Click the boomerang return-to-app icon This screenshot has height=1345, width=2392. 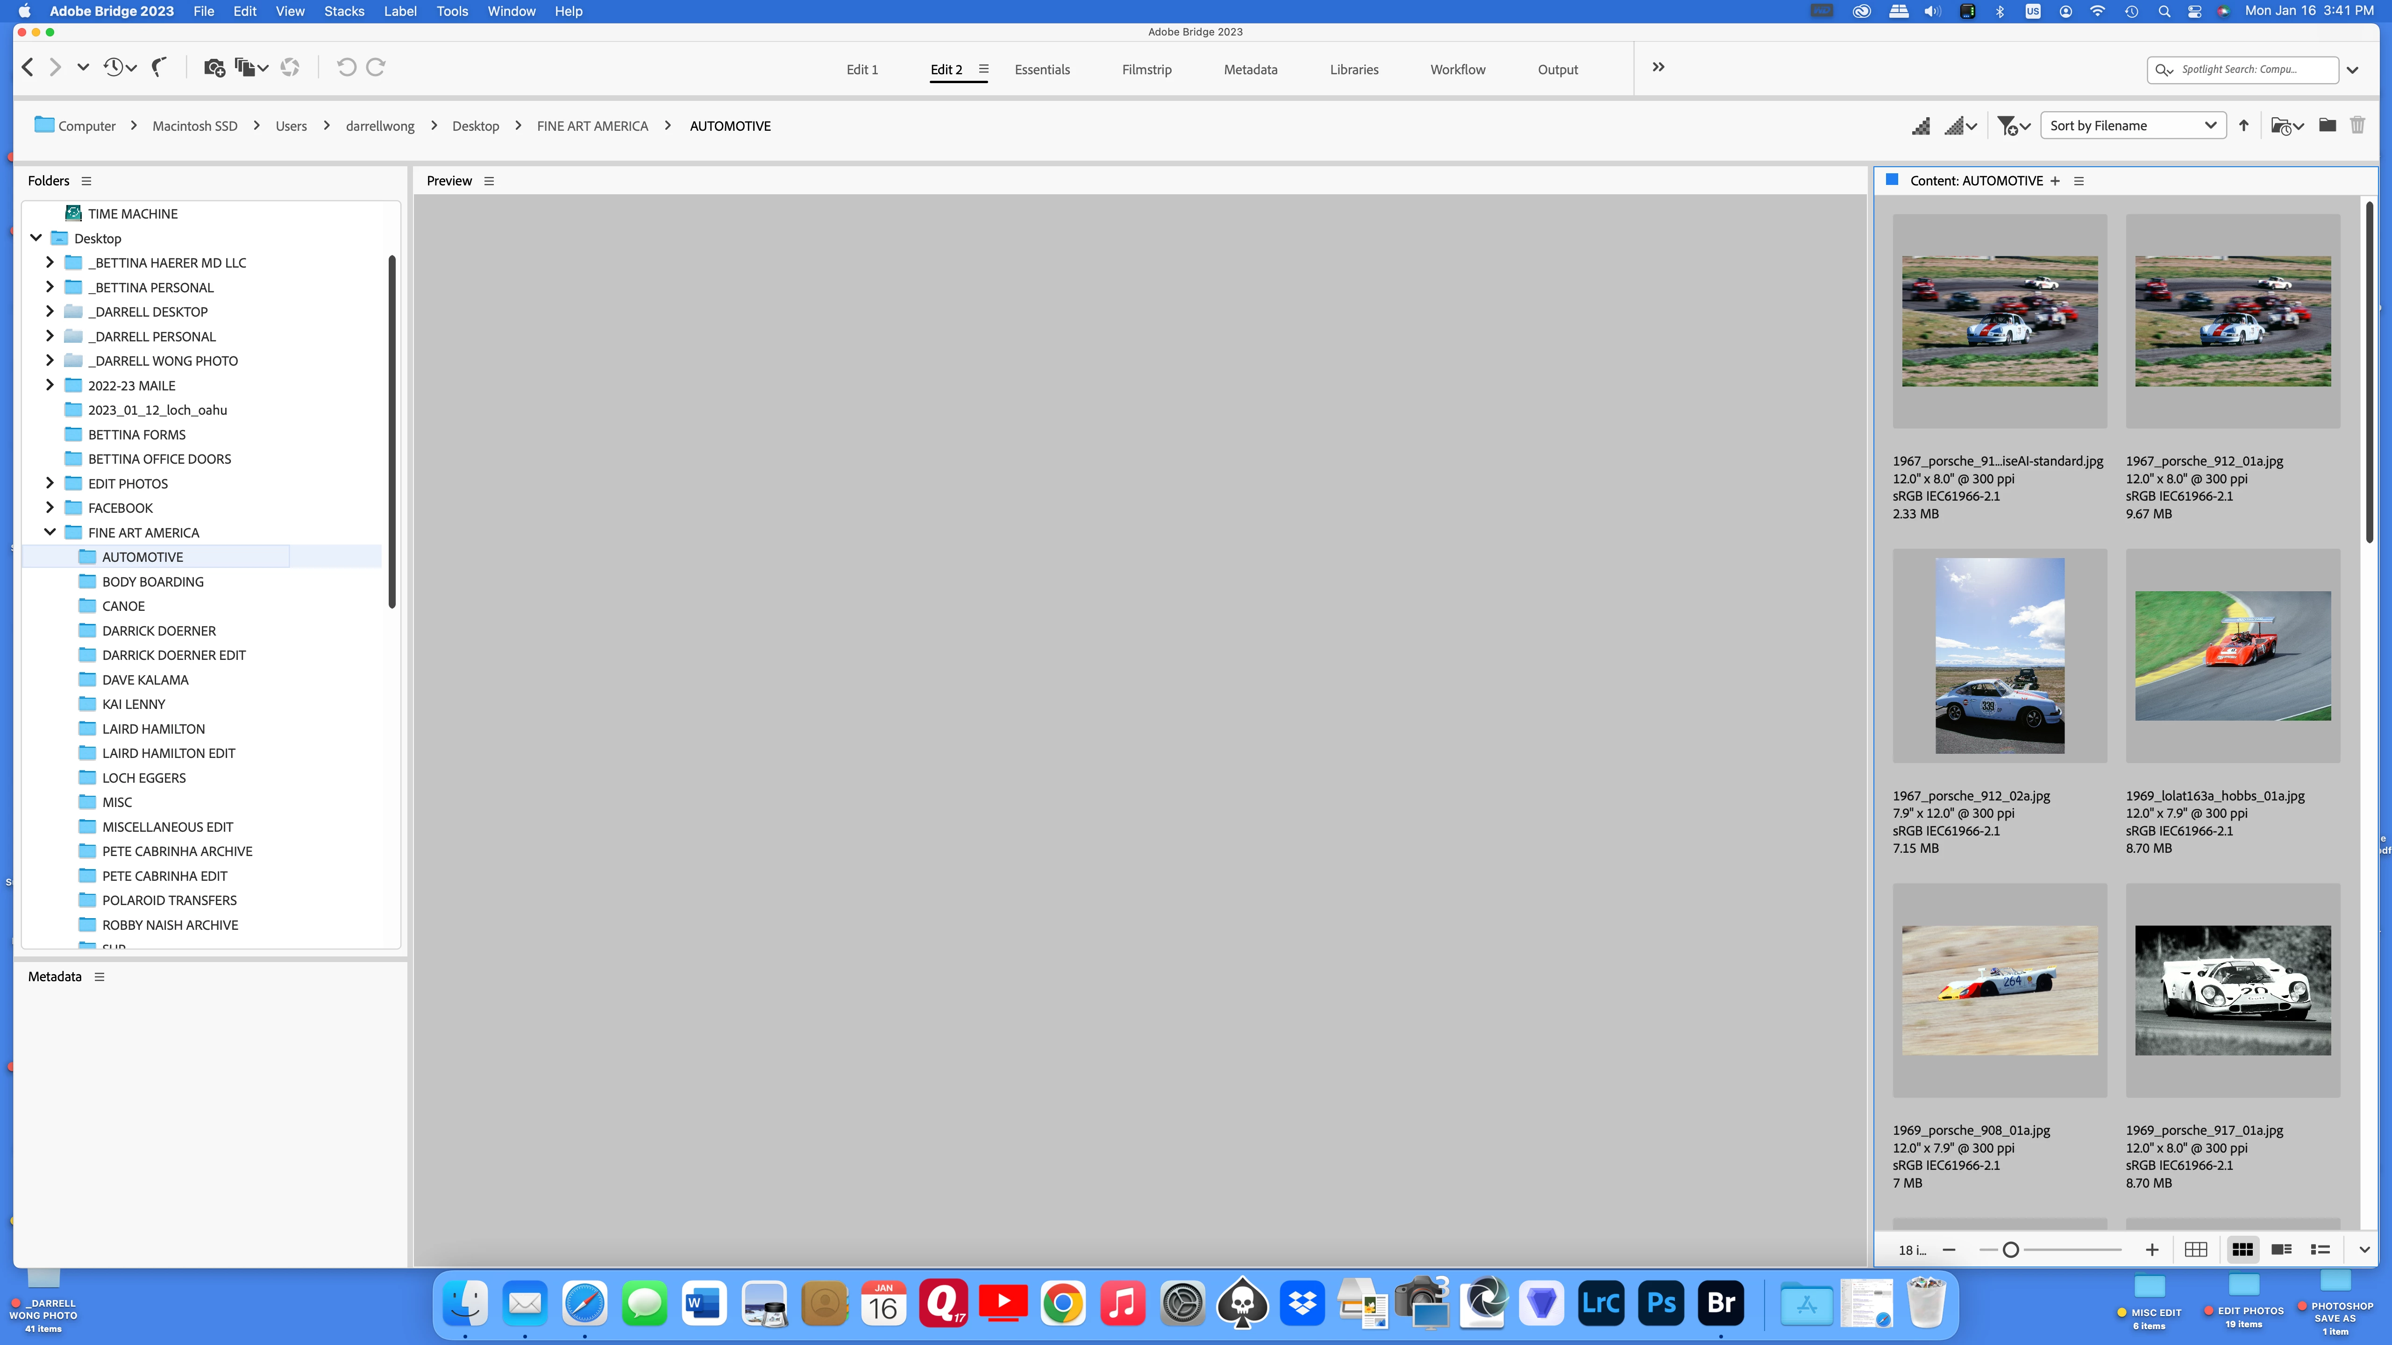[x=160, y=68]
